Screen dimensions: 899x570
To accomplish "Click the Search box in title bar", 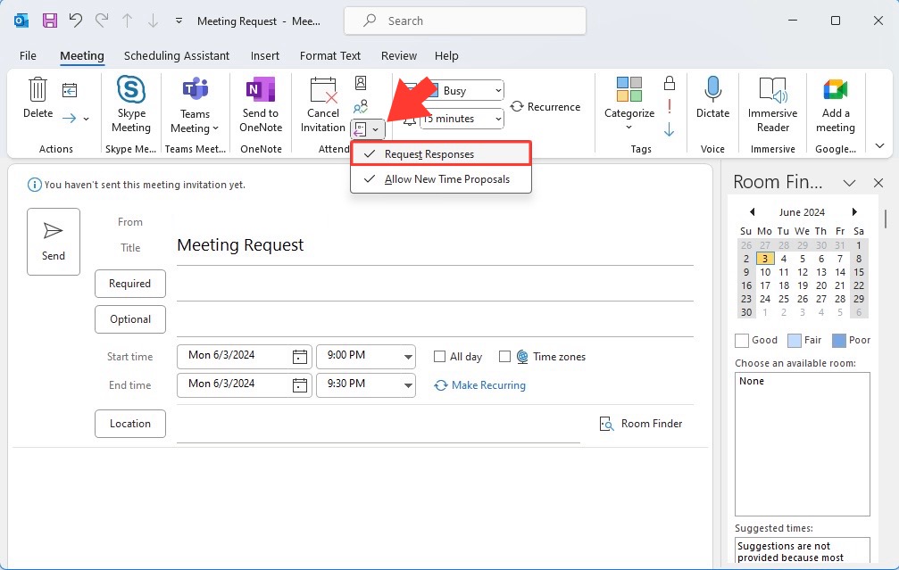I will [465, 21].
